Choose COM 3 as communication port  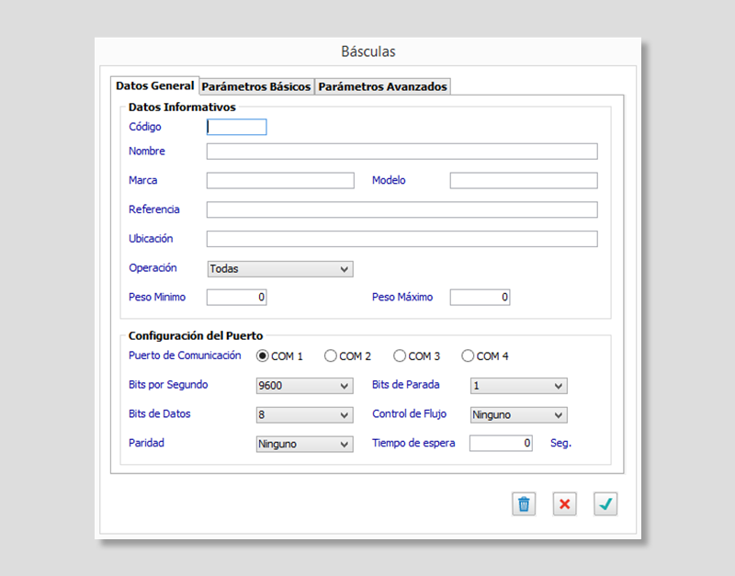click(x=400, y=356)
